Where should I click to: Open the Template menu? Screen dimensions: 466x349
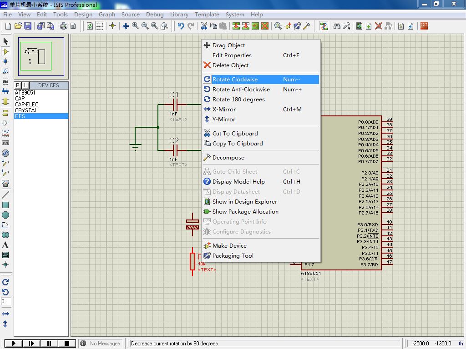[x=207, y=14]
